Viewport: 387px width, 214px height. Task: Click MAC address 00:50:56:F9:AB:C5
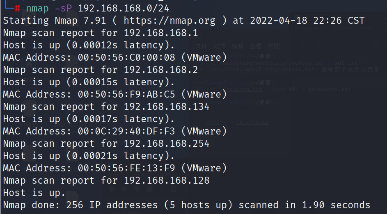(x=126, y=94)
